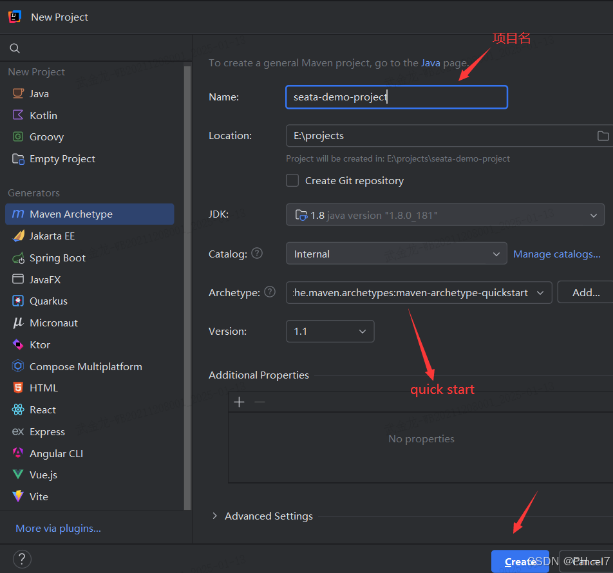Open the Version 1.1 dropdown
Image resolution: width=613 pixels, height=573 pixels.
point(330,331)
